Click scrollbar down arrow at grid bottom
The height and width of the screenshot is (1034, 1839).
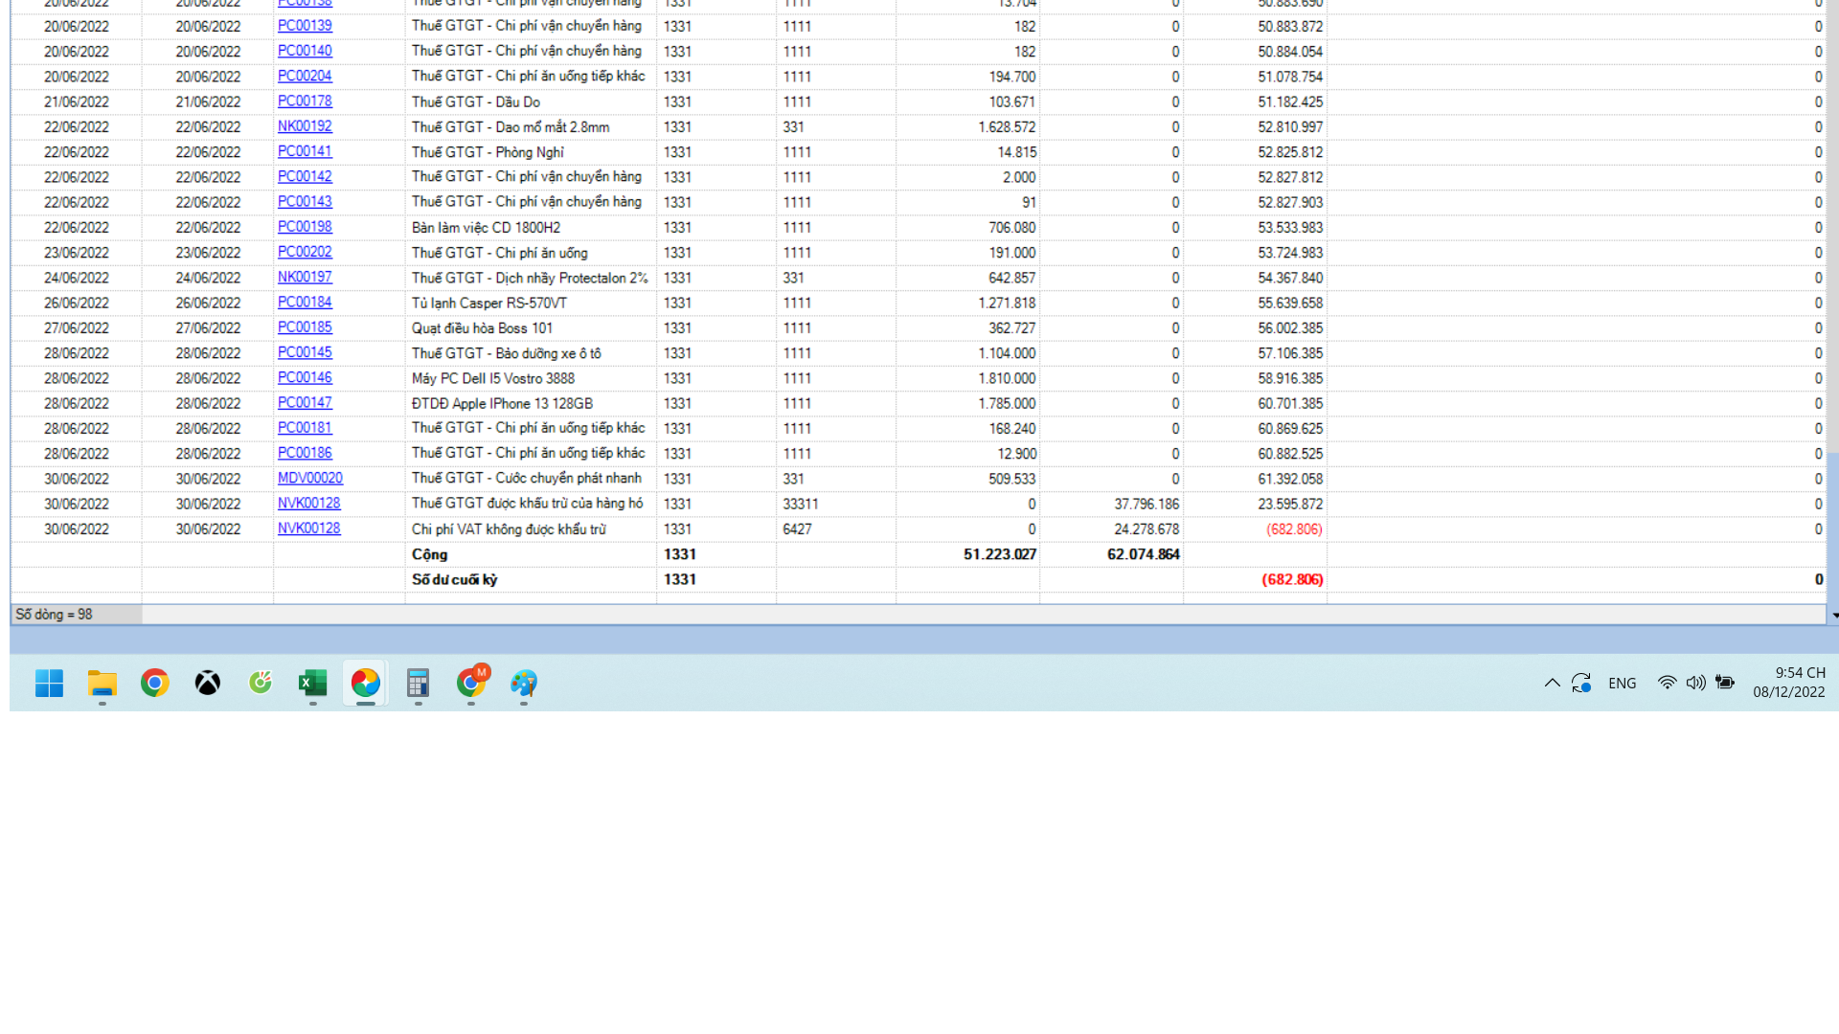tap(1833, 615)
